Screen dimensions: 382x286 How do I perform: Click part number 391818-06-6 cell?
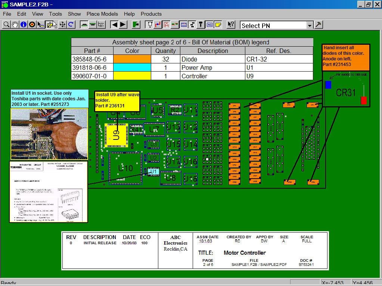pyautogui.click(x=92, y=67)
